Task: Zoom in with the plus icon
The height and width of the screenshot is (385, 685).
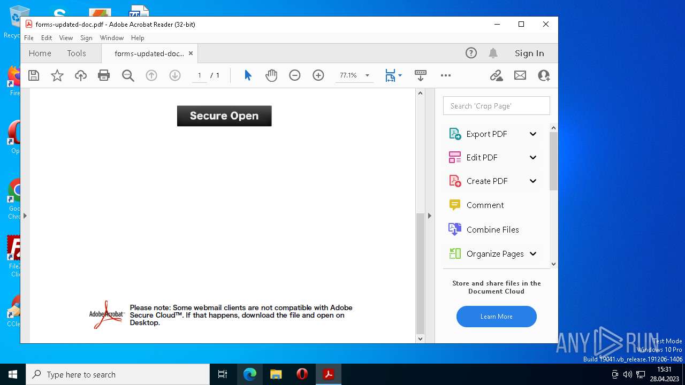Action: click(x=318, y=75)
